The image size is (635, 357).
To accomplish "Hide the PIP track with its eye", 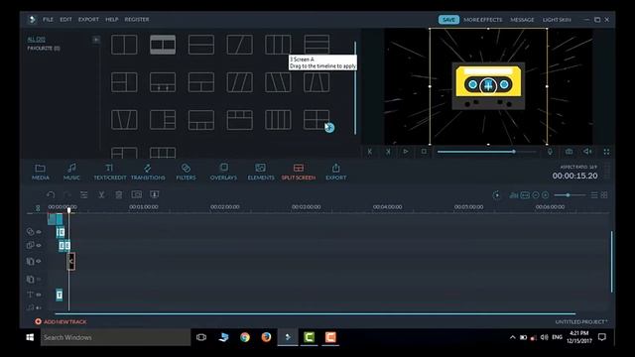I will coord(39,245).
